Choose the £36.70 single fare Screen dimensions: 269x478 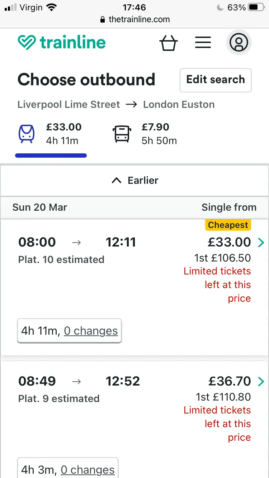[229, 381]
